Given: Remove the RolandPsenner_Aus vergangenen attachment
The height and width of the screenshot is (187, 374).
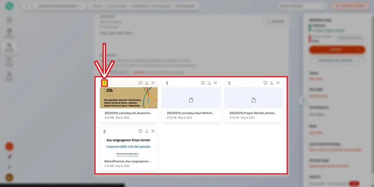Looking at the screenshot, I should tap(153, 131).
